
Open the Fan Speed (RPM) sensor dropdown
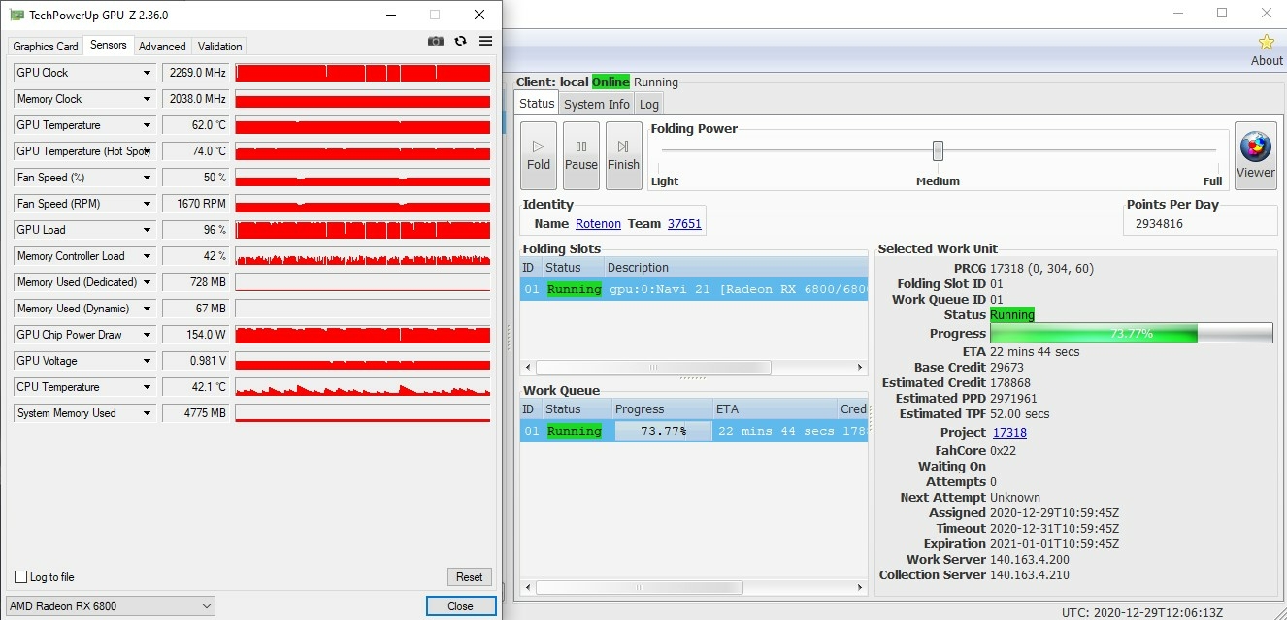(148, 204)
